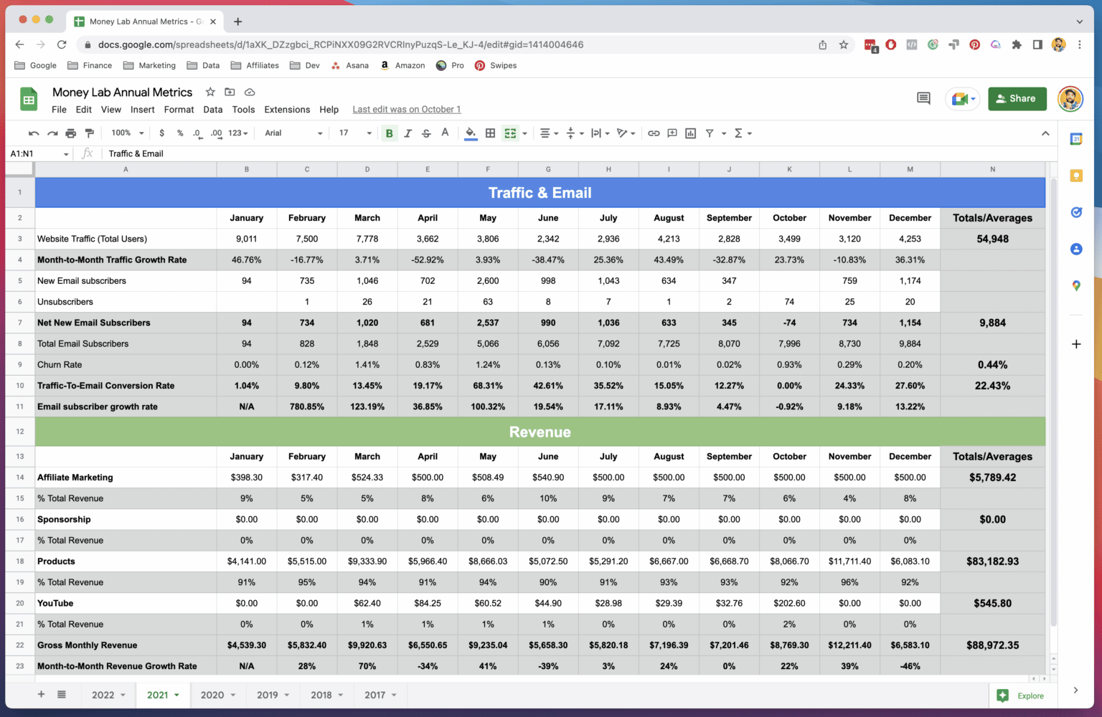This screenshot has width=1102, height=717.
Task: Open the Extensions menu
Action: pos(287,110)
